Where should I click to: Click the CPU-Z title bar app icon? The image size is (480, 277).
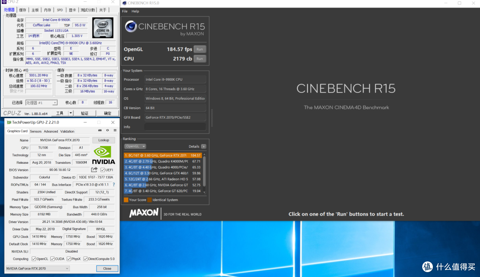coord(4,2)
